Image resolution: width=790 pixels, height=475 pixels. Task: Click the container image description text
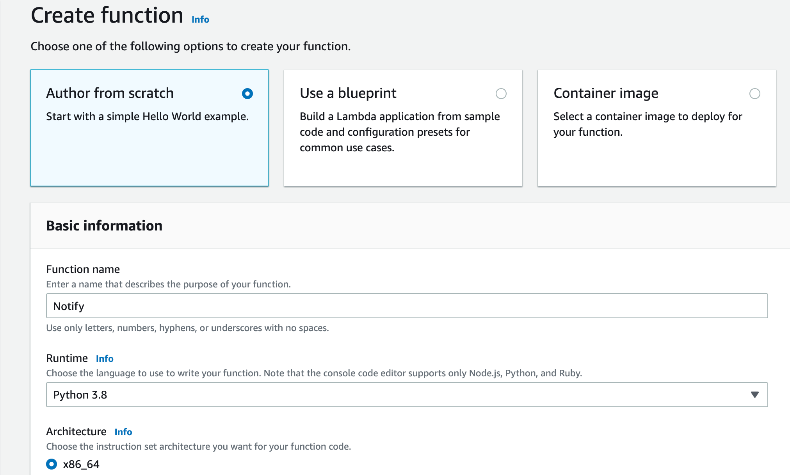tap(647, 124)
